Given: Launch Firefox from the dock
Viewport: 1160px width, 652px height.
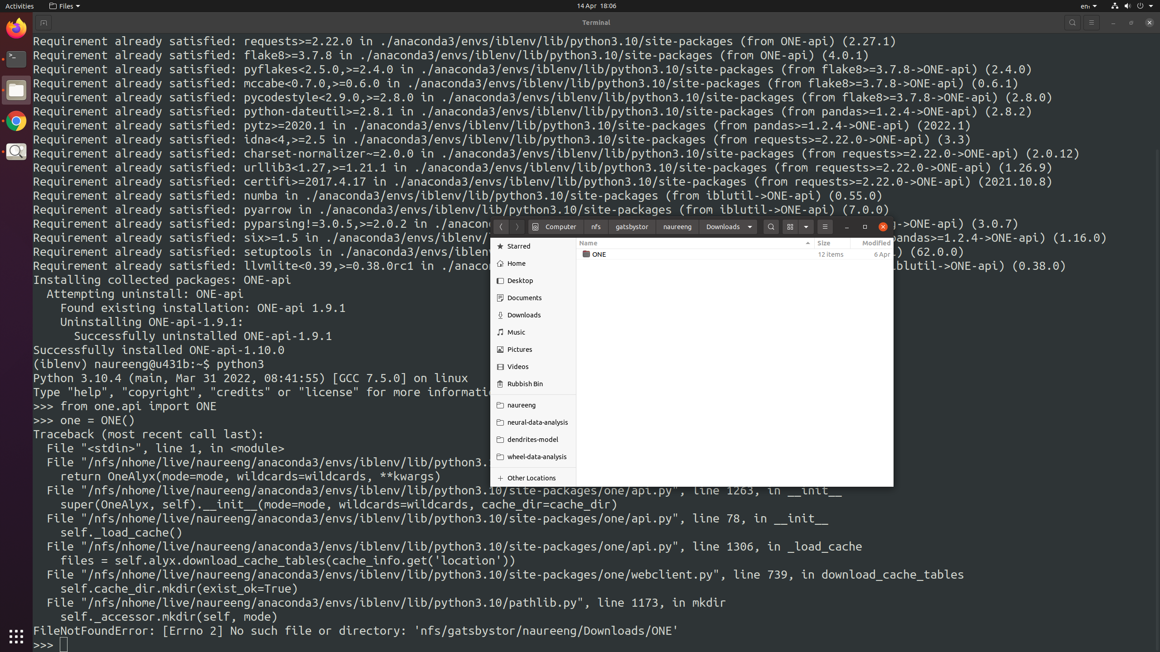Looking at the screenshot, I should pos(16,28).
